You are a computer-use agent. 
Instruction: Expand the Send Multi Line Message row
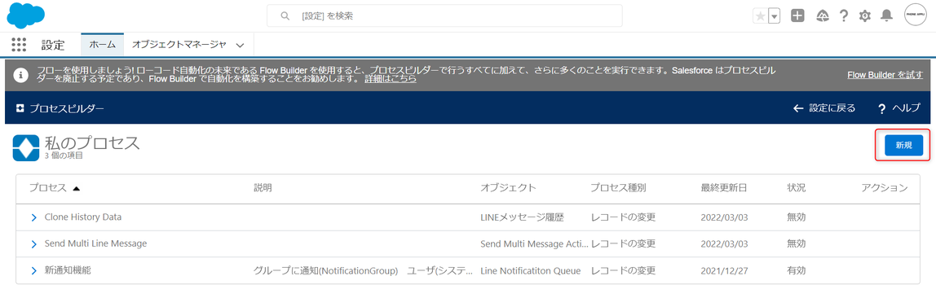34,243
